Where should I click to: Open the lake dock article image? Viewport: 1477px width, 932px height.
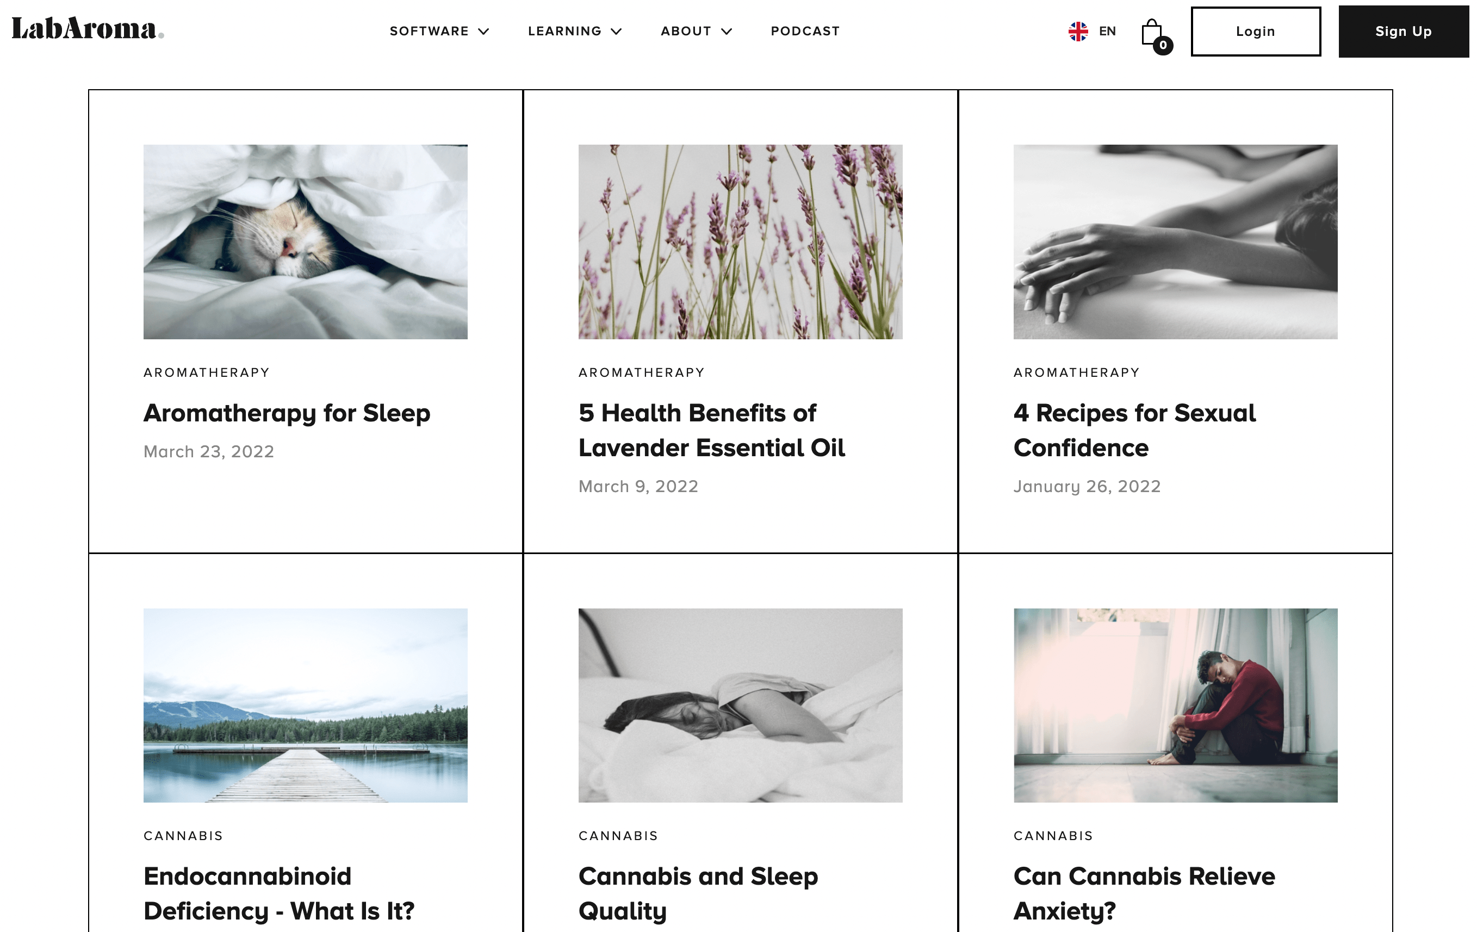[x=306, y=705]
